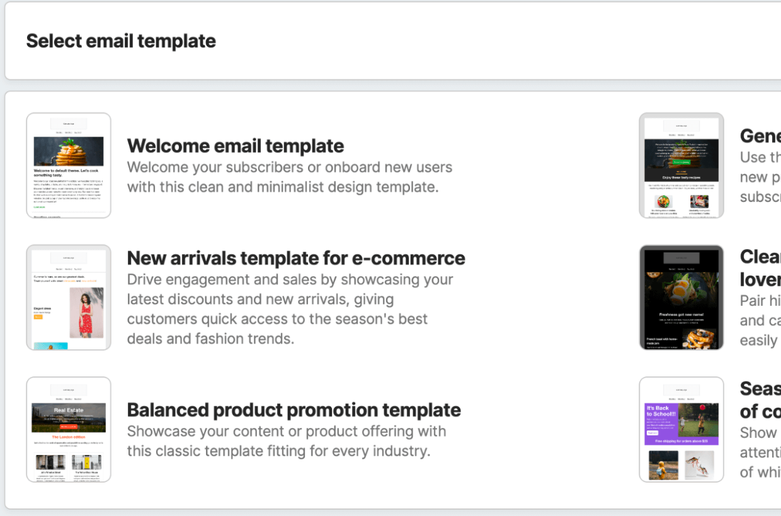Click 'New arrivals template for e-commerce' heading

coord(296,259)
